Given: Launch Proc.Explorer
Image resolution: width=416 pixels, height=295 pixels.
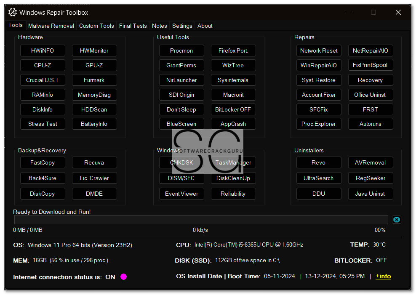Looking at the screenshot, I should pyautogui.click(x=319, y=124).
